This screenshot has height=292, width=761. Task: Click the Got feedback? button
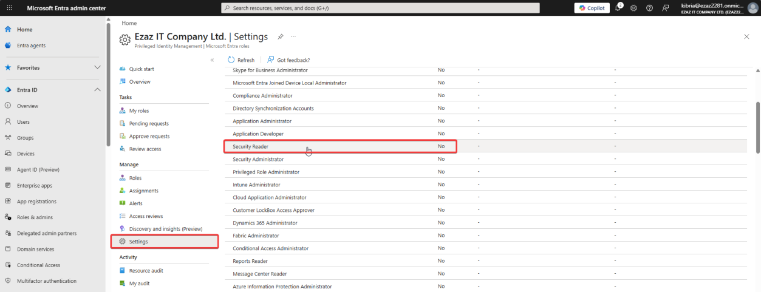(x=288, y=60)
